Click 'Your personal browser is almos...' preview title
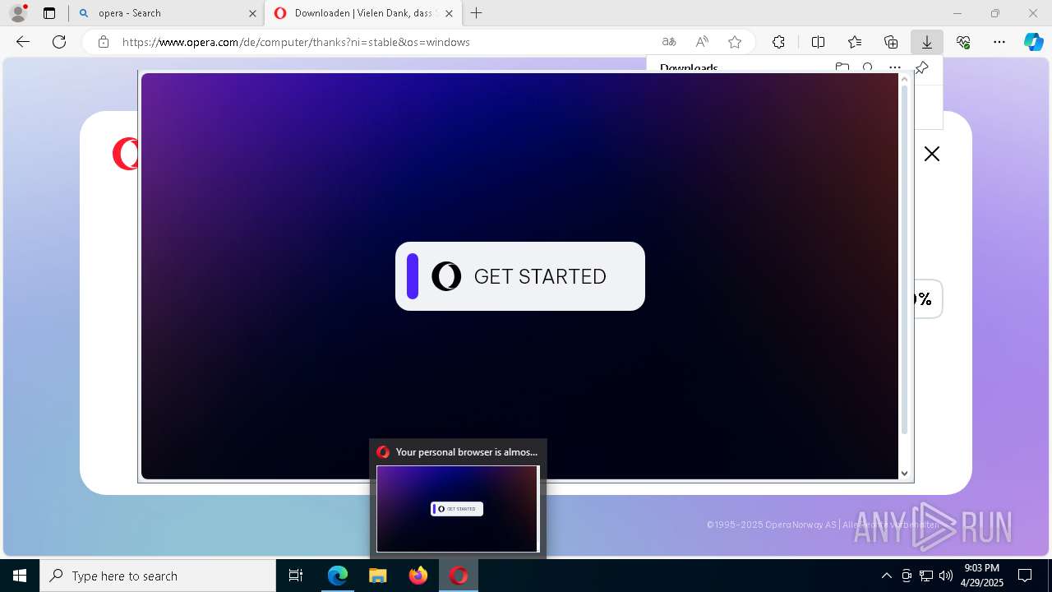This screenshot has height=592, width=1052. 467,452
